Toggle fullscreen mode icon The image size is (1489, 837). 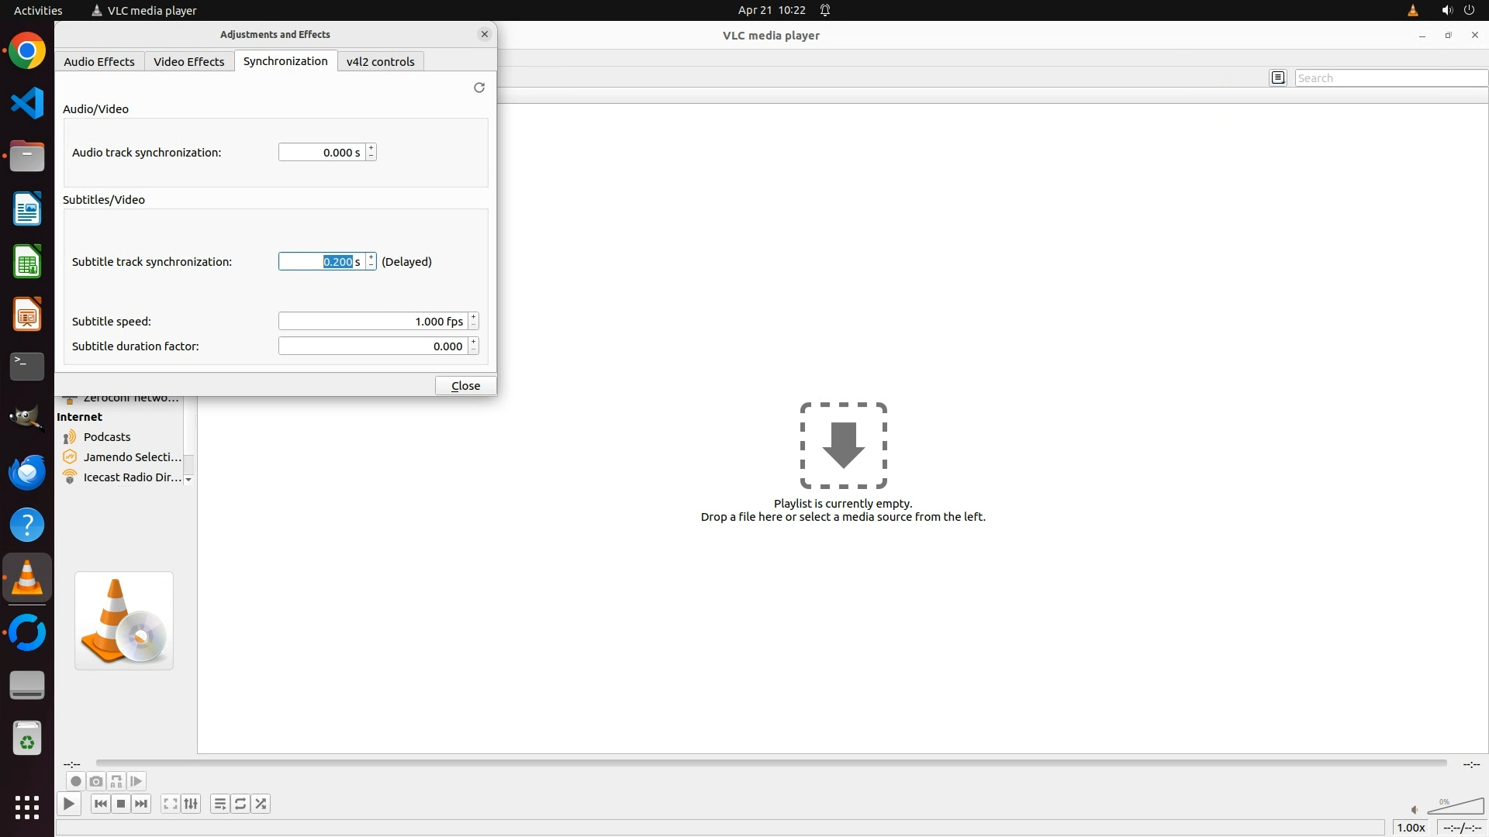tap(171, 804)
